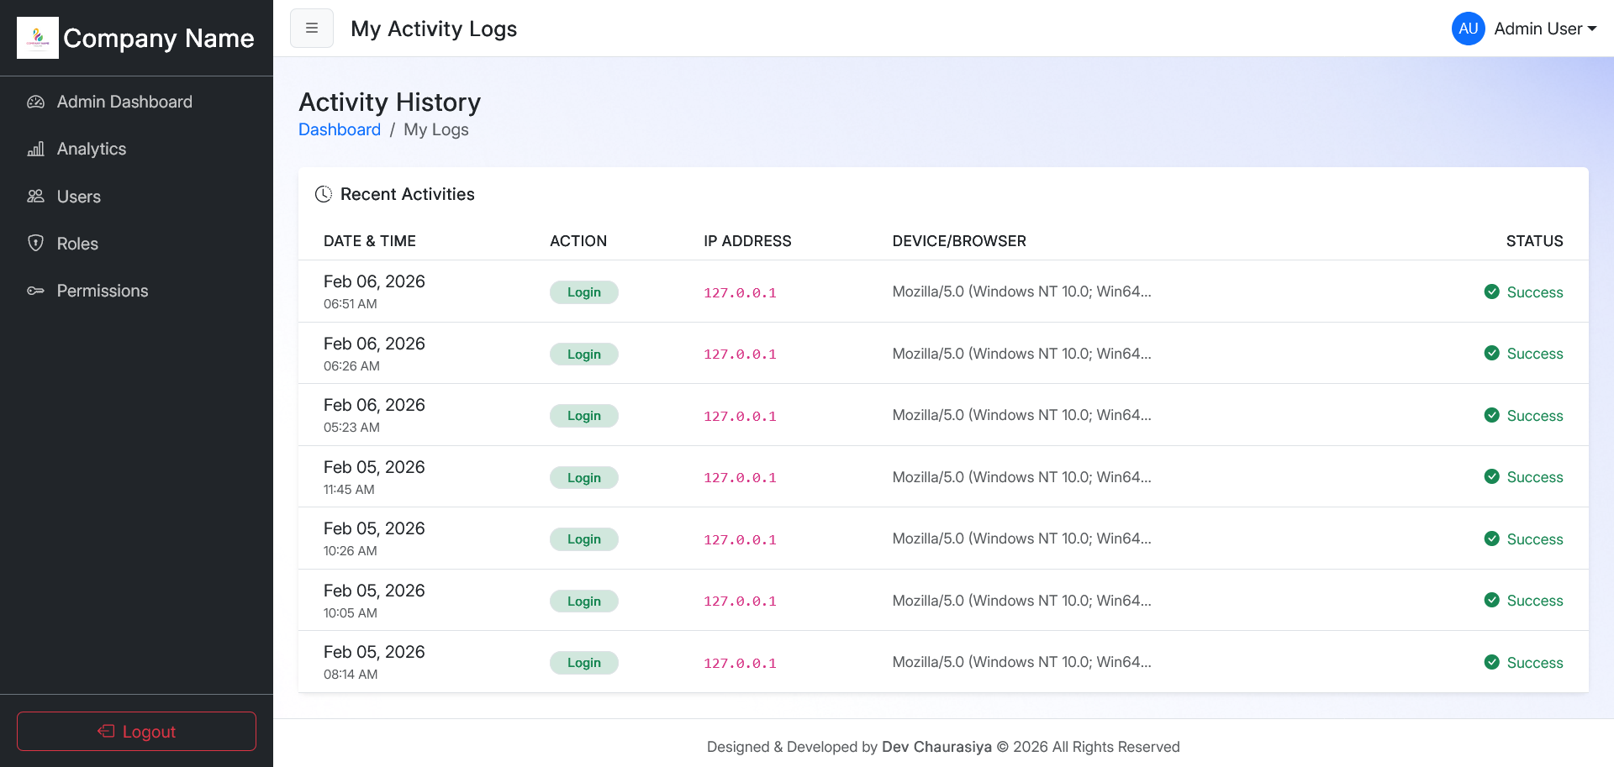Click the Permissions key icon
This screenshot has height=767, width=1614.
(x=35, y=291)
